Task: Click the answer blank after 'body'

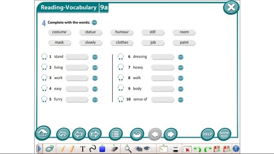Action: click(163, 89)
